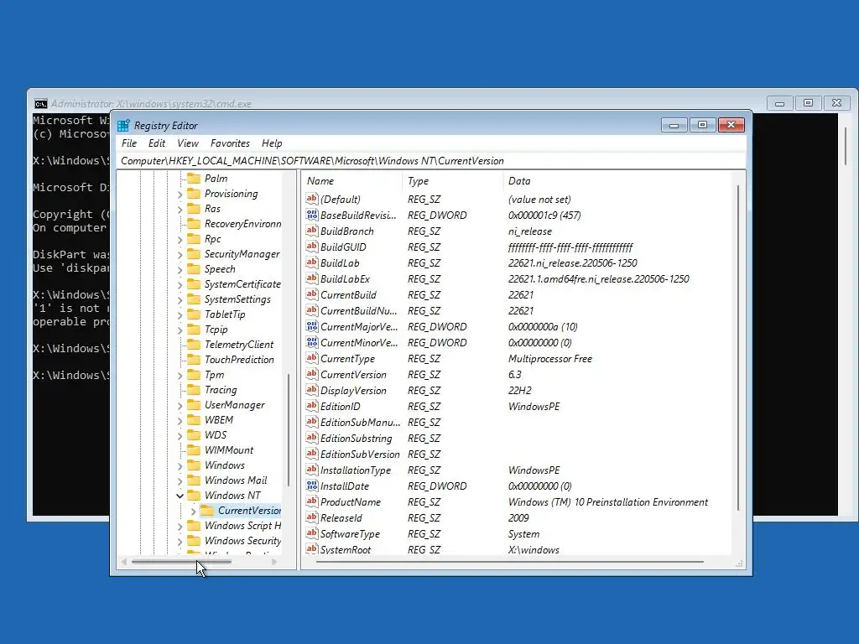Close the cmd.exe window behind
The height and width of the screenshot is (644, 859).
pos(836,103)
